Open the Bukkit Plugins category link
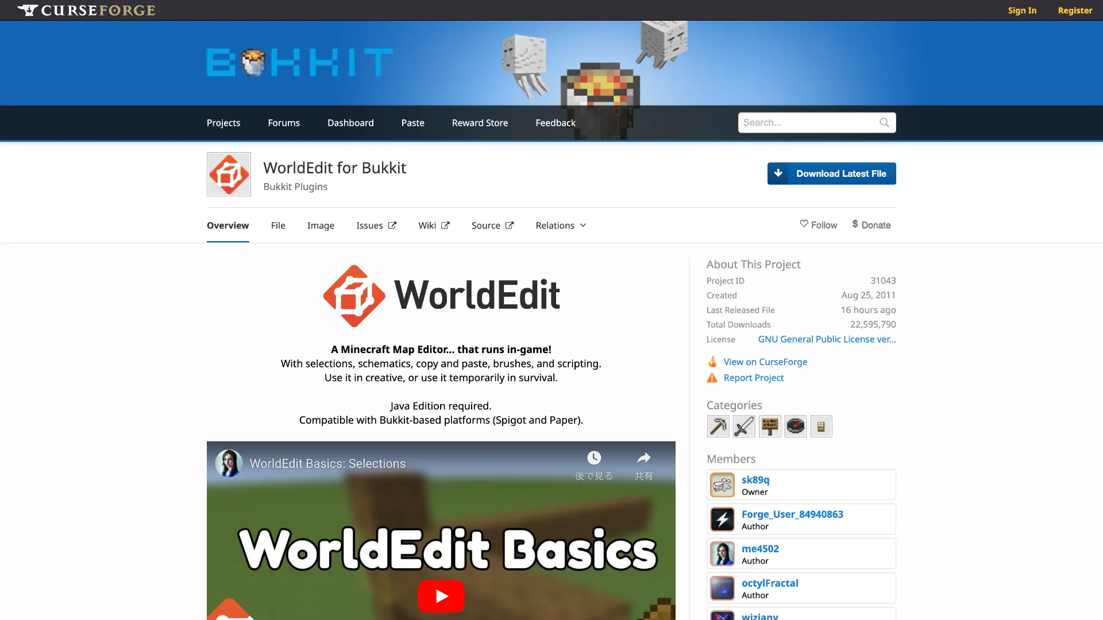 coord(295,187)
